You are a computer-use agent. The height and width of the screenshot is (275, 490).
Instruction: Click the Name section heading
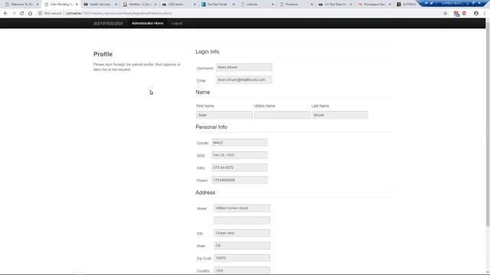[202, 92]
